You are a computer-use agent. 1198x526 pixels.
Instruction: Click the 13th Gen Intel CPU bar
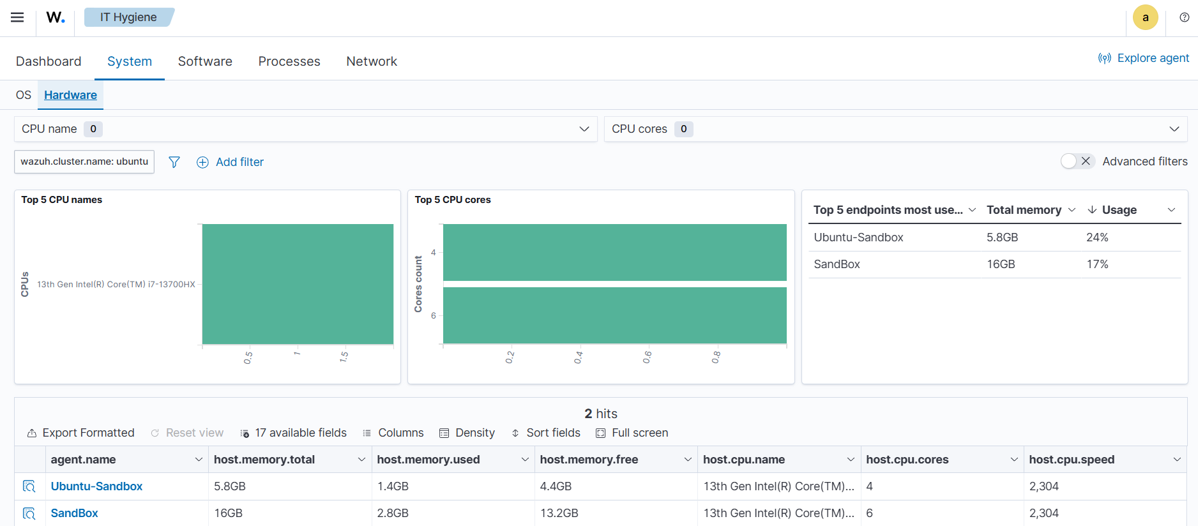298,284
